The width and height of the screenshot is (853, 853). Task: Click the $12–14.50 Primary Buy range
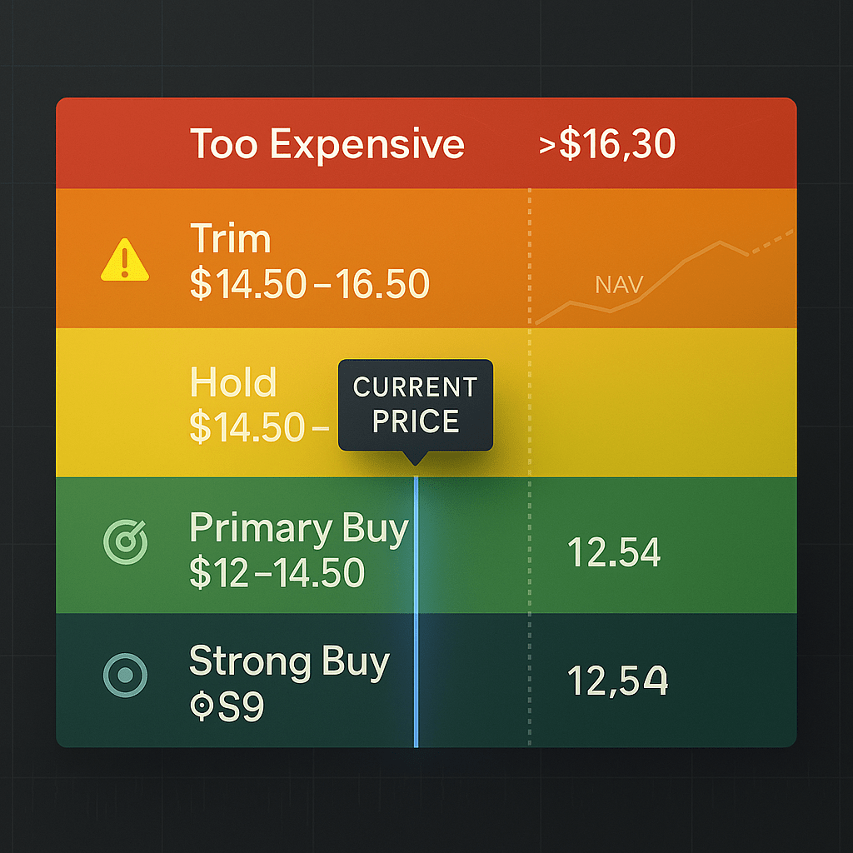[x=277, y=573]
